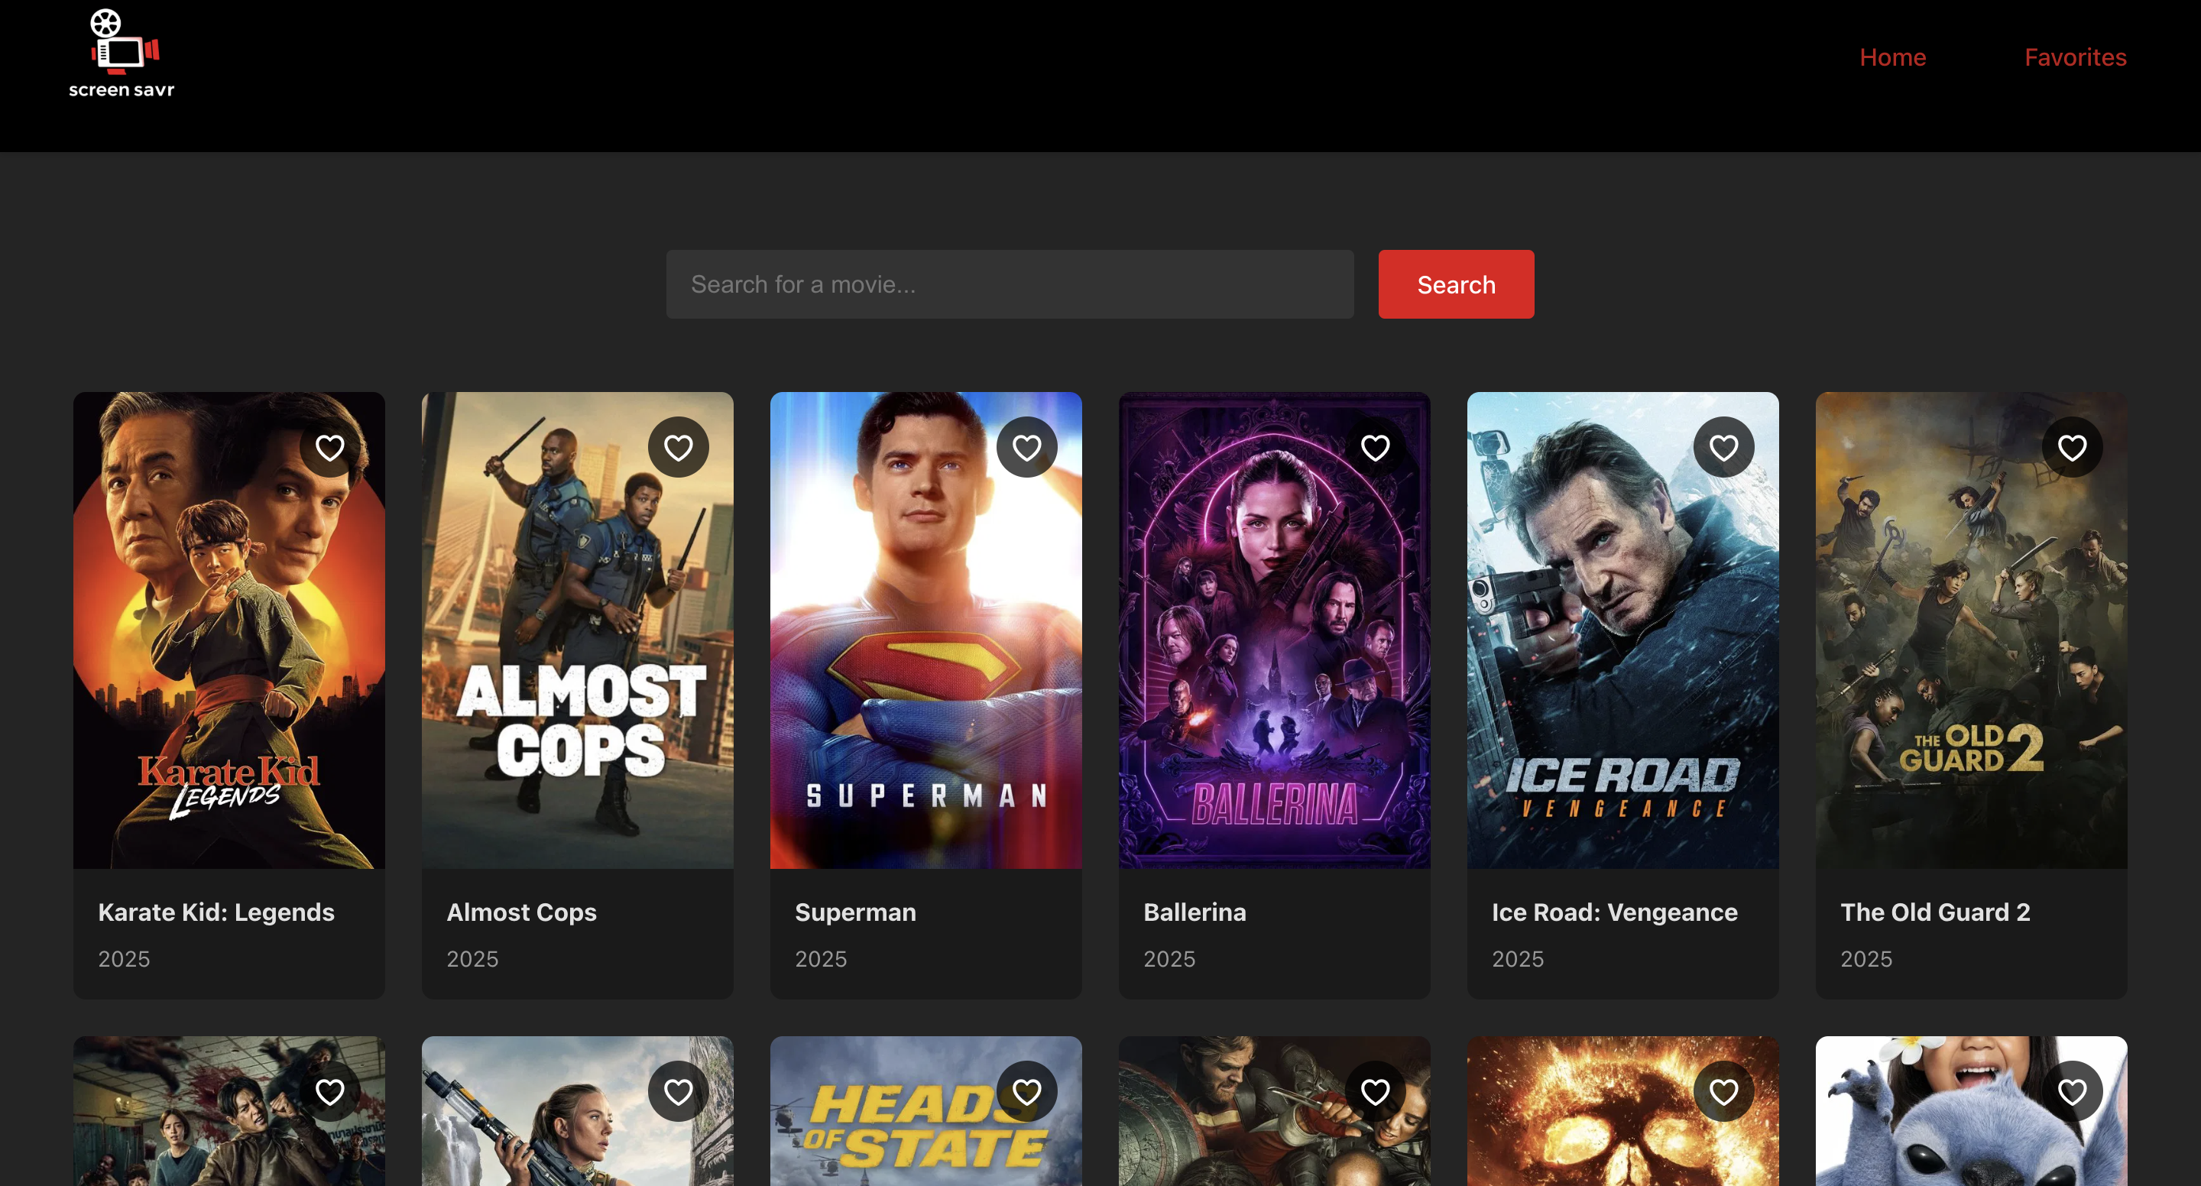
Task: Favorite The Old Guard 2 movie
Action: 2073,446
